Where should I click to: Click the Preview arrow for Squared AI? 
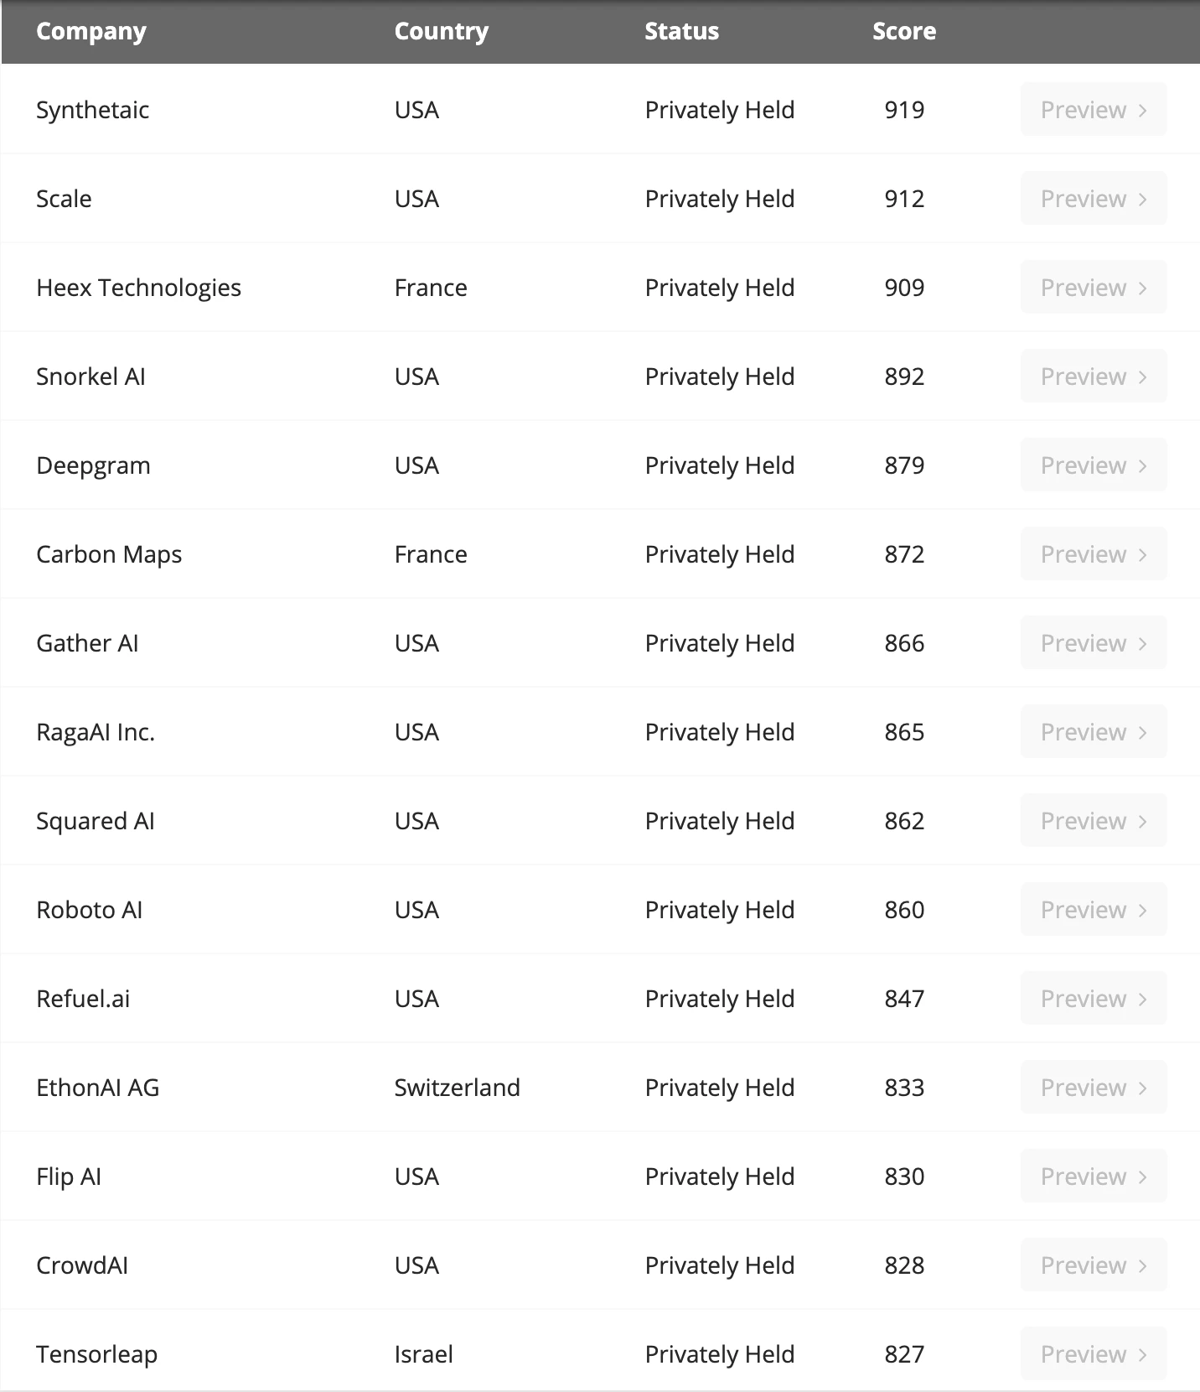1142,821
